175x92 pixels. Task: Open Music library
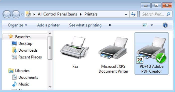[x=23, y=84]
